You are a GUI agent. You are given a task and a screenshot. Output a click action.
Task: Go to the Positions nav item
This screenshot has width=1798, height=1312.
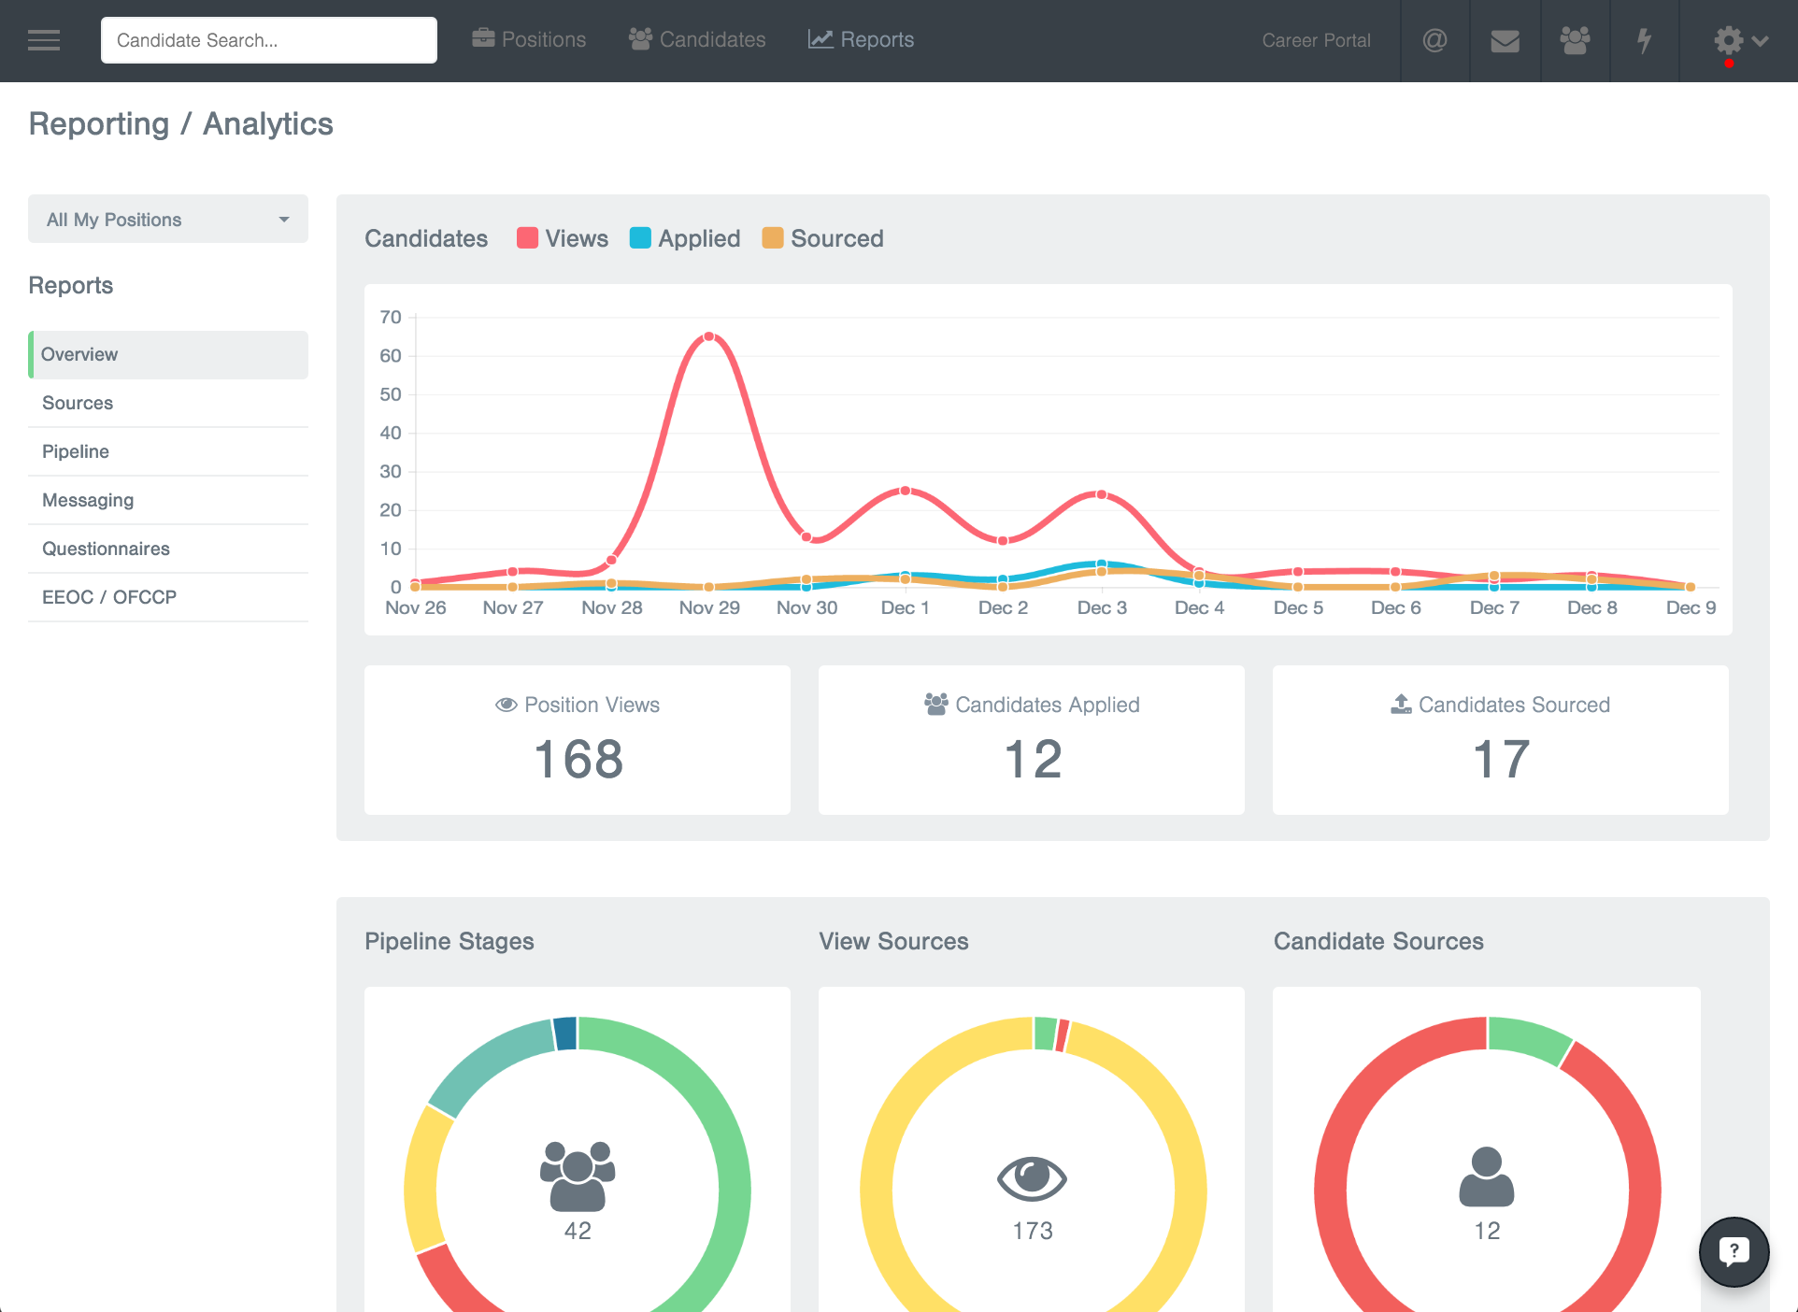pos(529,39)
